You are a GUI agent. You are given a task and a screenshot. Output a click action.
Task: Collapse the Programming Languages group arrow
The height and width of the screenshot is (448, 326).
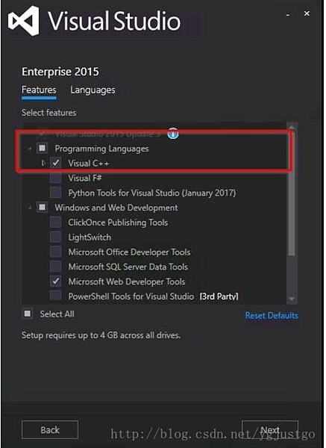tap(31, 149)
